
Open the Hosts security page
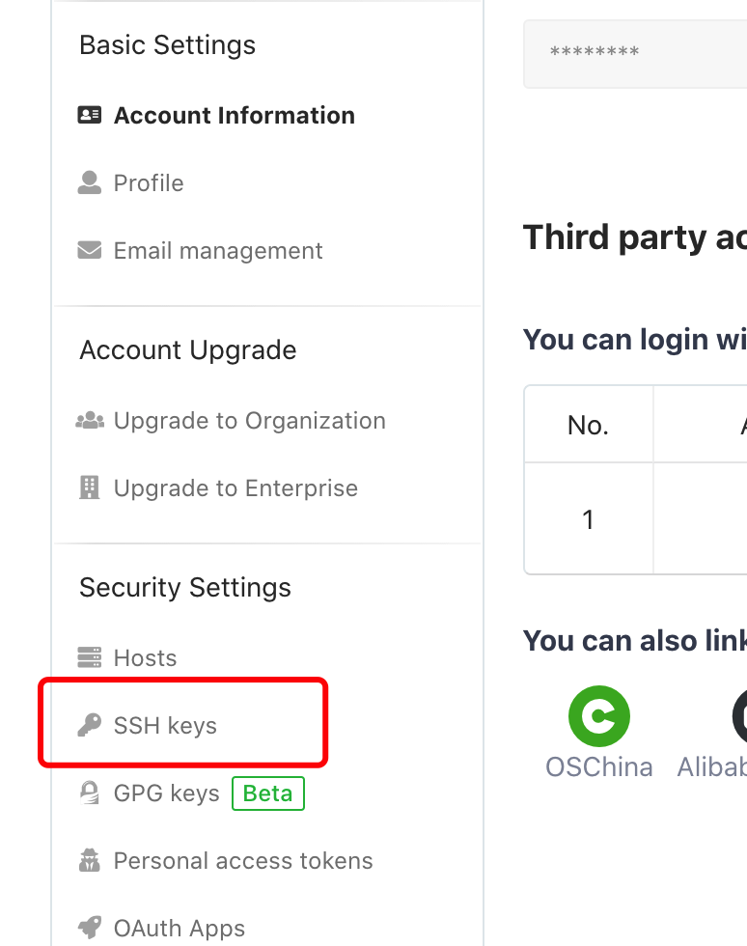tap(145, 657)
